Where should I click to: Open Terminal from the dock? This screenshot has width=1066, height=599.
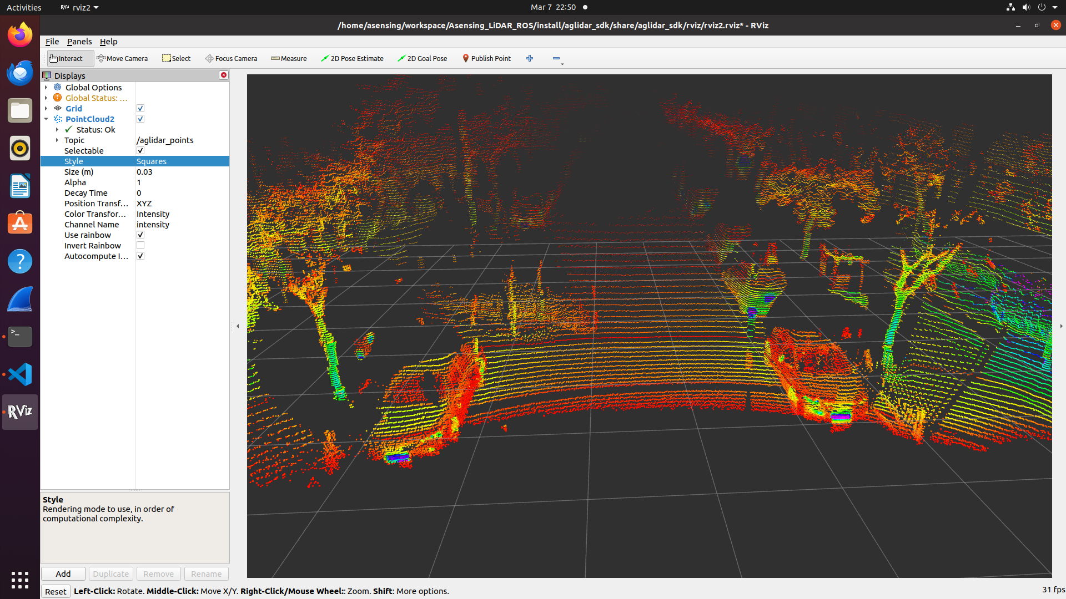pyautogui.click(x=20, y=337)
